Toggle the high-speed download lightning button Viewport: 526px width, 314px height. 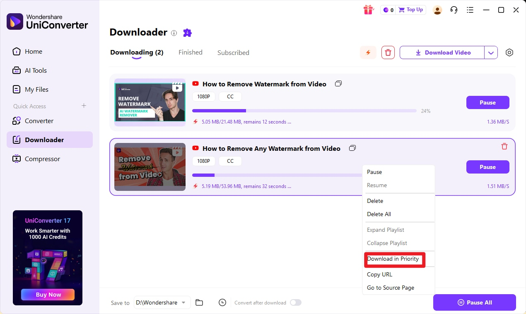(x=368, y=52)
